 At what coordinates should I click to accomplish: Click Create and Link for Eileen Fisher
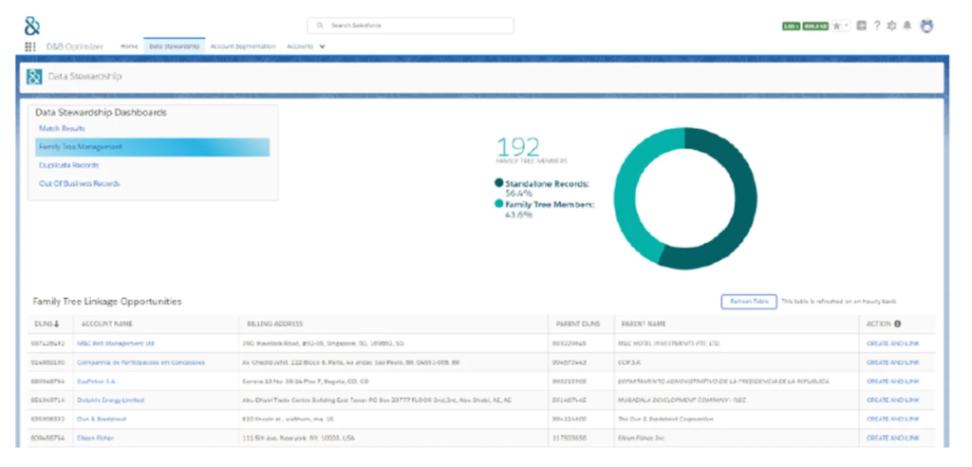892,438
